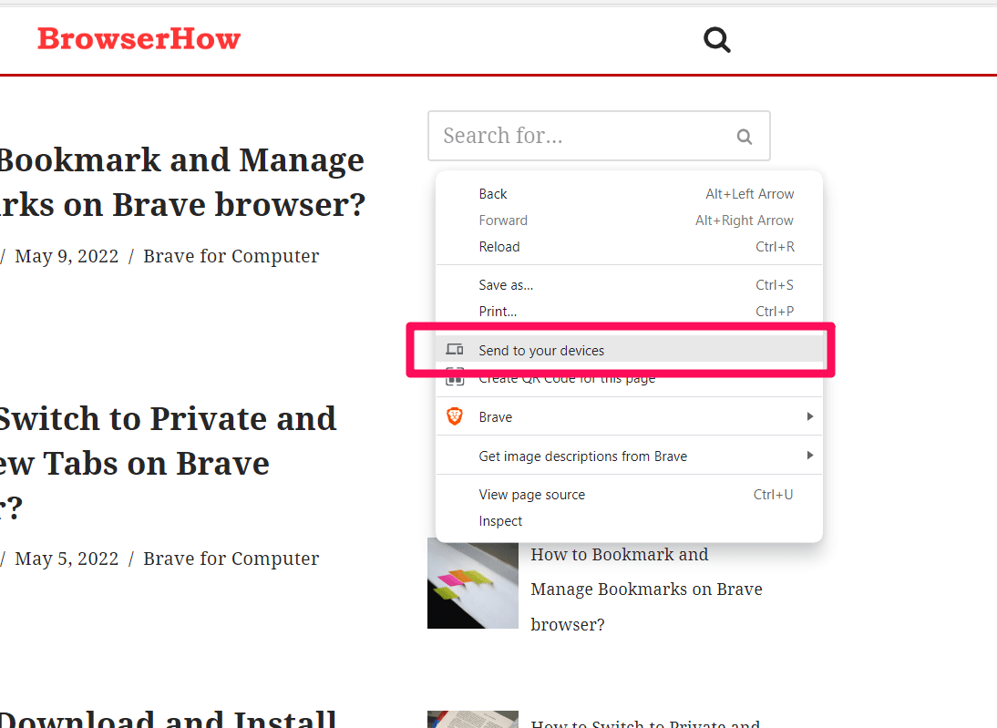997x728 pixels.
Task: Select Send to your devices
Action: (629, 350)
